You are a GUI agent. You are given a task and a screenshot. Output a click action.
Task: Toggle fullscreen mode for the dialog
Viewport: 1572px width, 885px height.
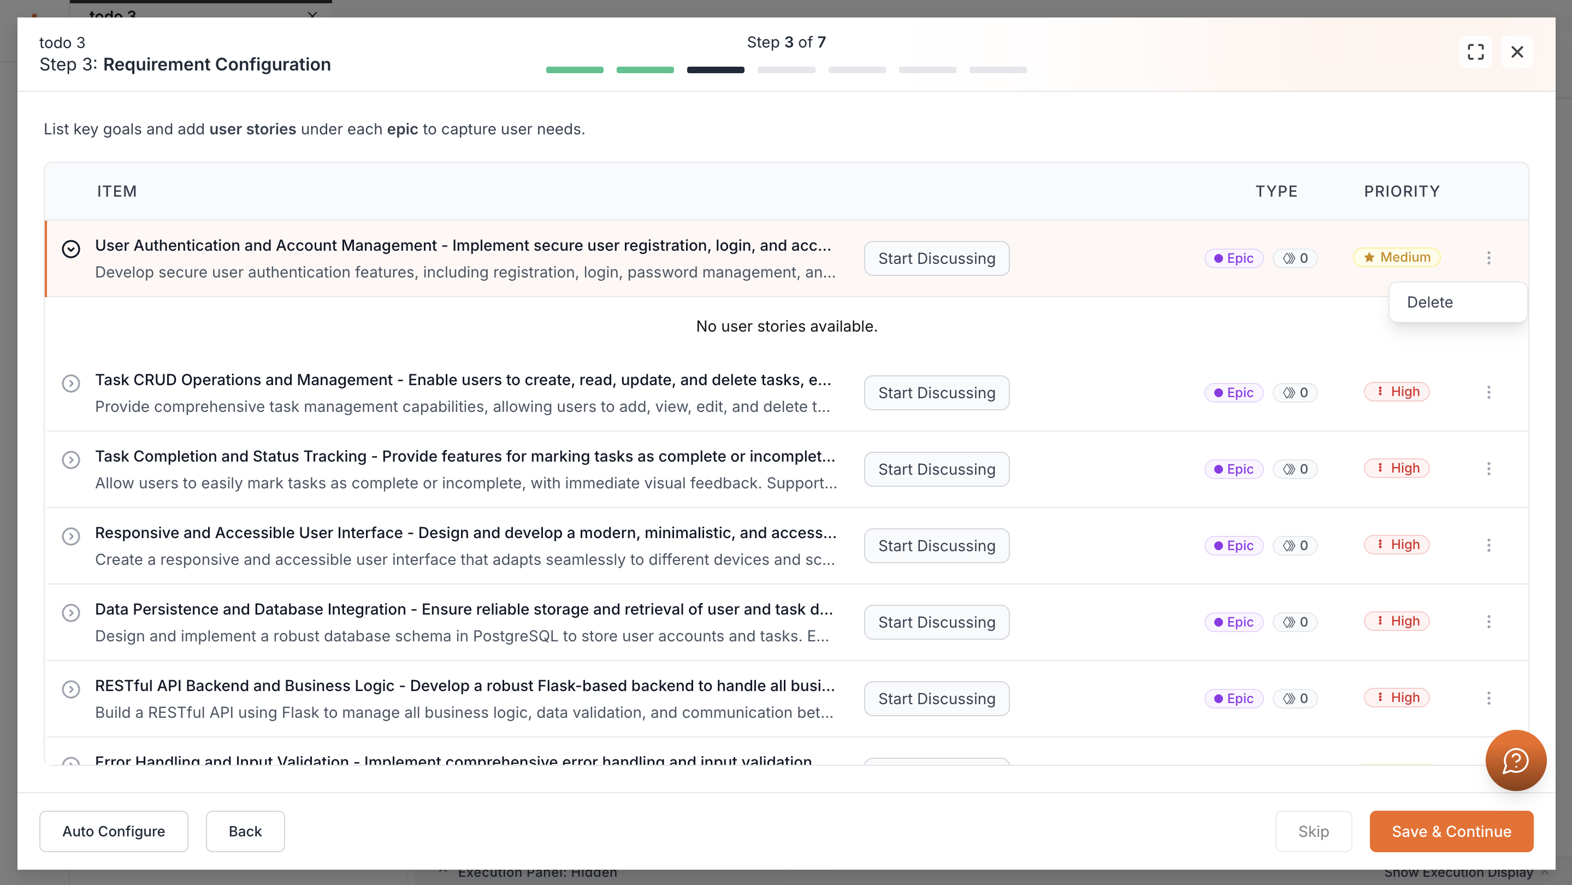click(x=1475, y=52)
